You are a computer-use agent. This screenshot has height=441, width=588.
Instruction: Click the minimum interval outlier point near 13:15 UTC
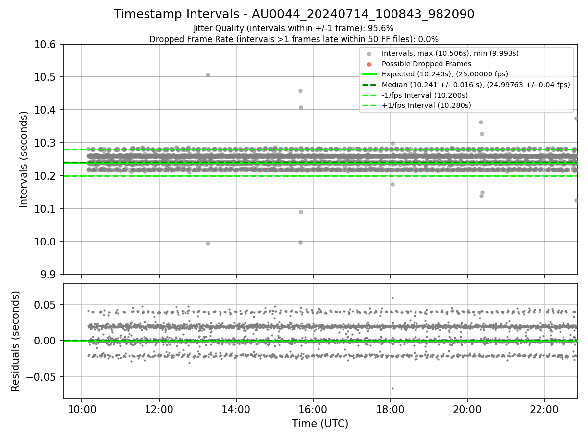coord(208,244)
